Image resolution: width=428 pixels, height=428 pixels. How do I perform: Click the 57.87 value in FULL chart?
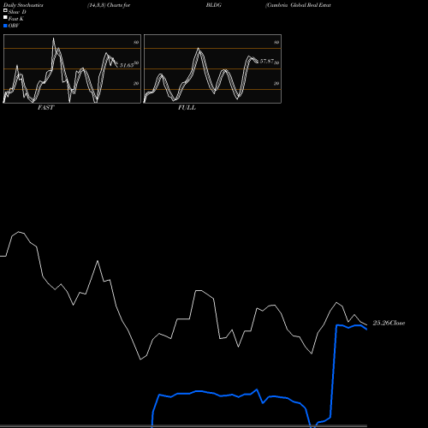pos(267,62)
